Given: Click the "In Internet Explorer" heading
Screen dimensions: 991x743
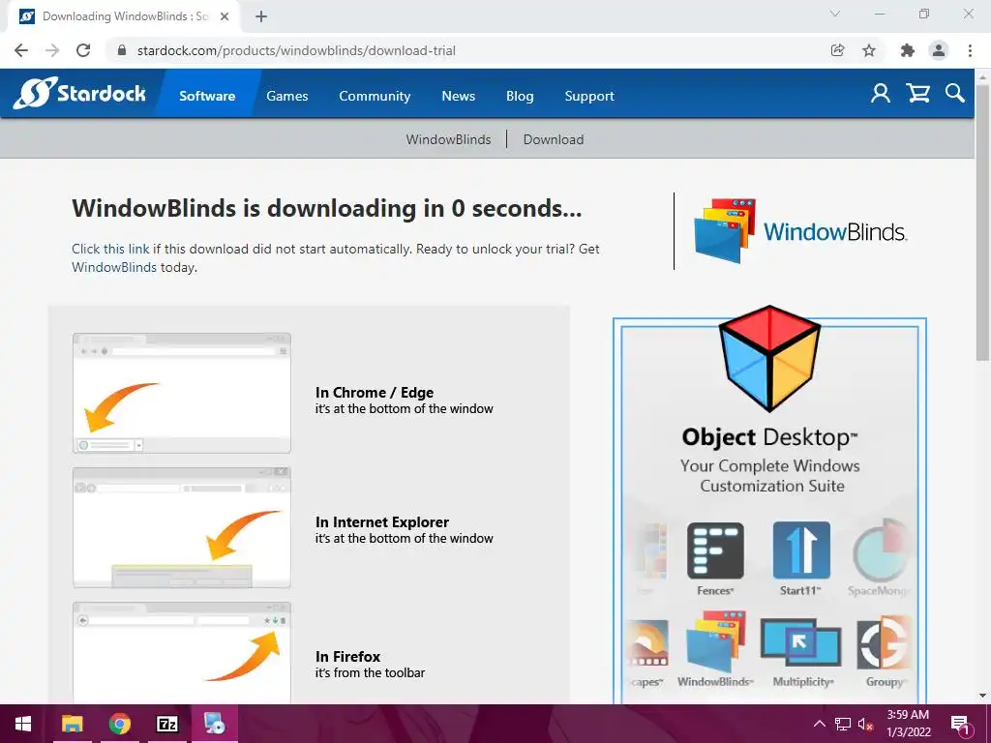Looking at the screenshot, I should point(381,521).
